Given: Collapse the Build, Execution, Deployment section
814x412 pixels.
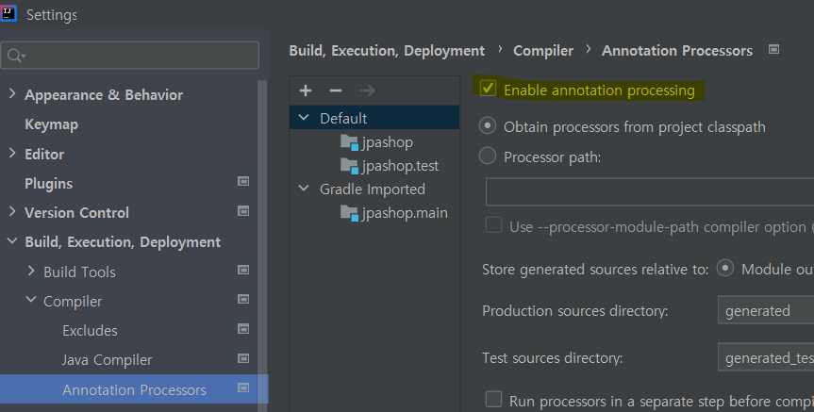Looking at the screenshot, I should 11,242.
